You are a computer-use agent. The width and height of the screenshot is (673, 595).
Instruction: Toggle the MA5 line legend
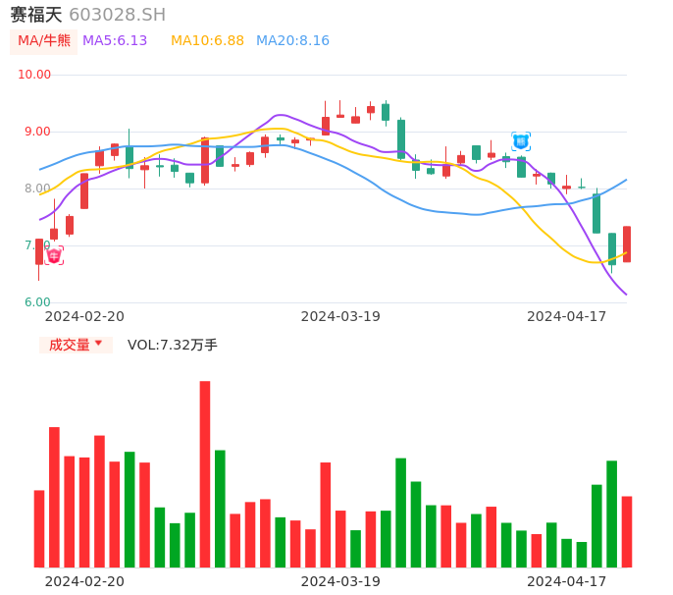(x=115, y=41)
